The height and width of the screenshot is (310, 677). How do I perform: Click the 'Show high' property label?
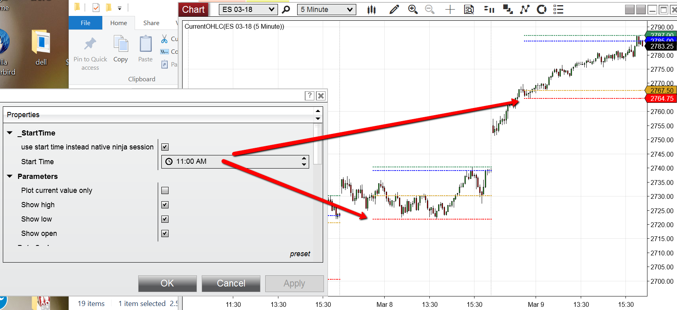click(38, 205)
